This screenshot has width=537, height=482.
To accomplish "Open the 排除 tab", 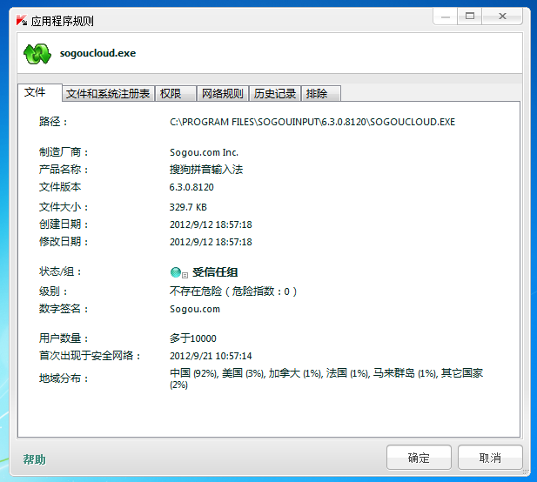I will click(x=321, y=93).
